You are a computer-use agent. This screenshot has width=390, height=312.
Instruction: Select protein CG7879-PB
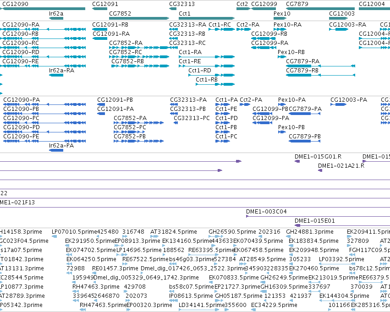(305, 137)
